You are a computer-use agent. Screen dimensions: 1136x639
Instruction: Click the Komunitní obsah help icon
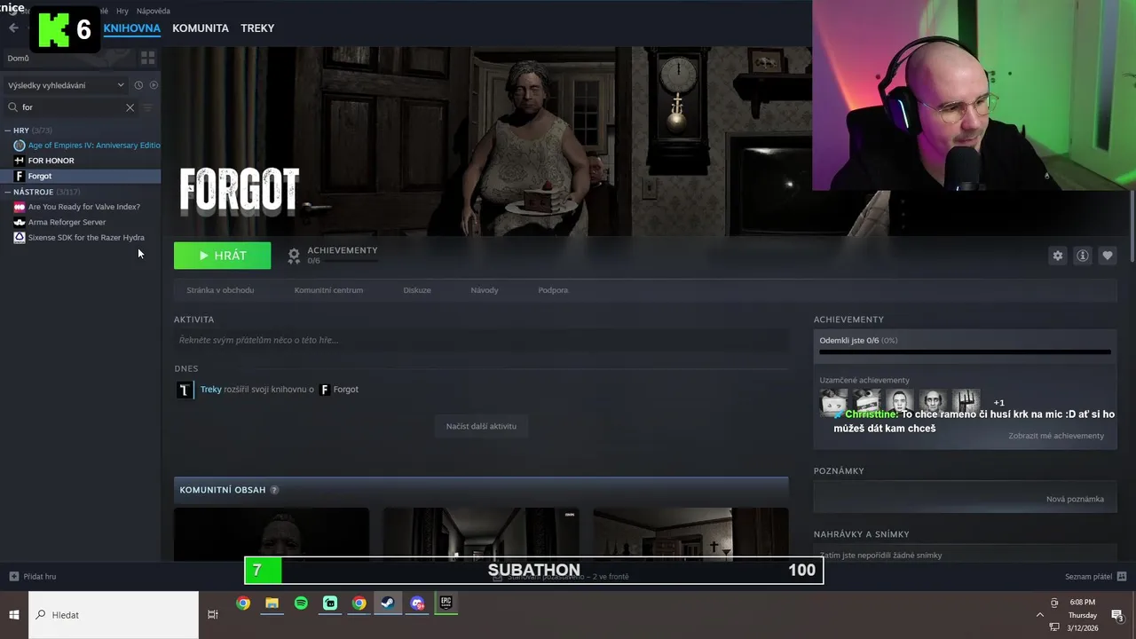(274, 490)
